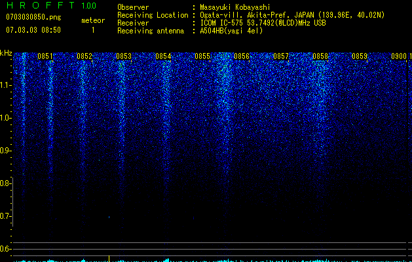Click the 0851 time marker
This screenshot has height=262, width=412.
click(45, 56)
